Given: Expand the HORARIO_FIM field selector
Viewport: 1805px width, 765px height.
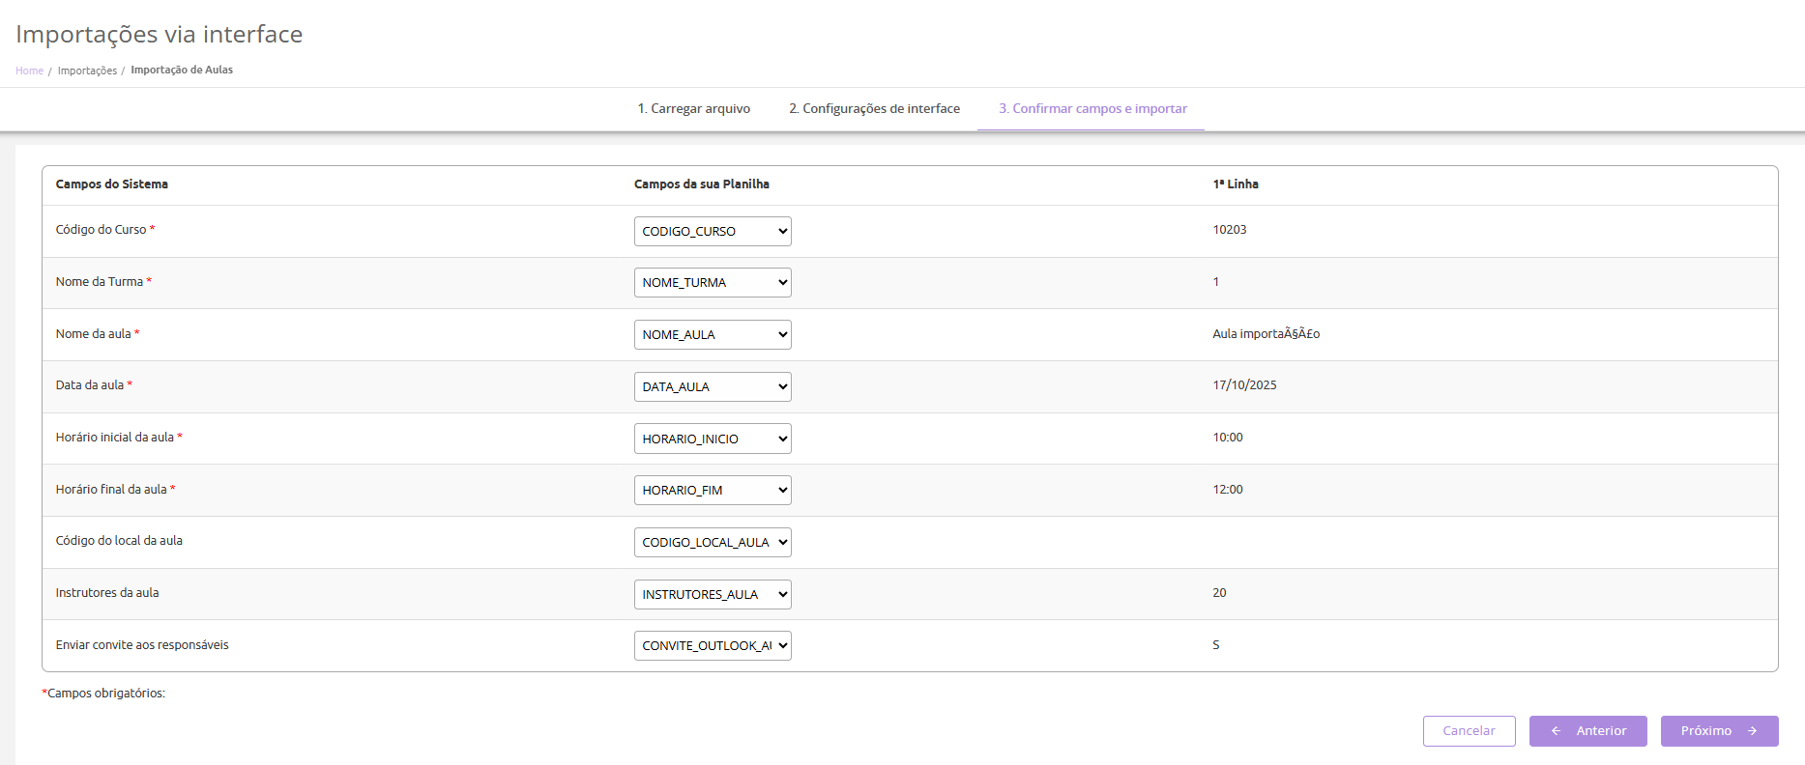Looking at the screenshot, I should pyautogui.click(x=713, y=491).
